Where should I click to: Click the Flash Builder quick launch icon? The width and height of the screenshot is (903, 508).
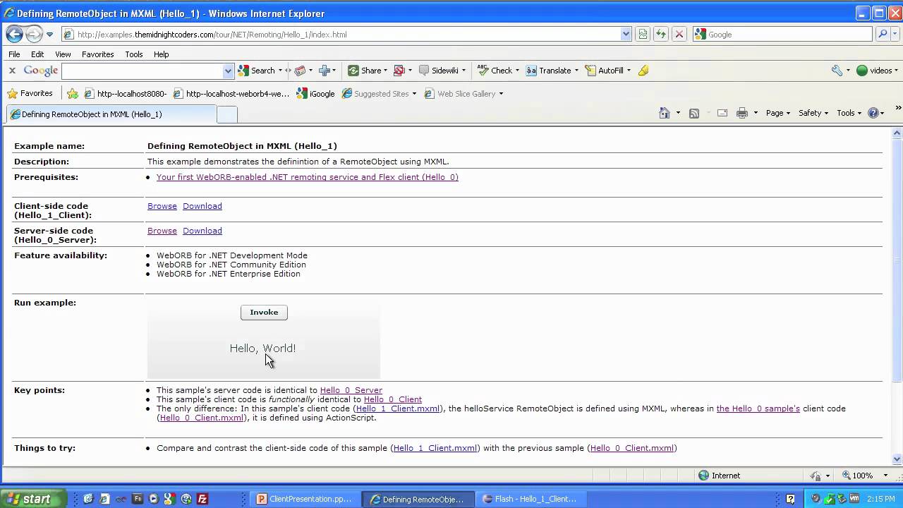[x=138, y=499]
